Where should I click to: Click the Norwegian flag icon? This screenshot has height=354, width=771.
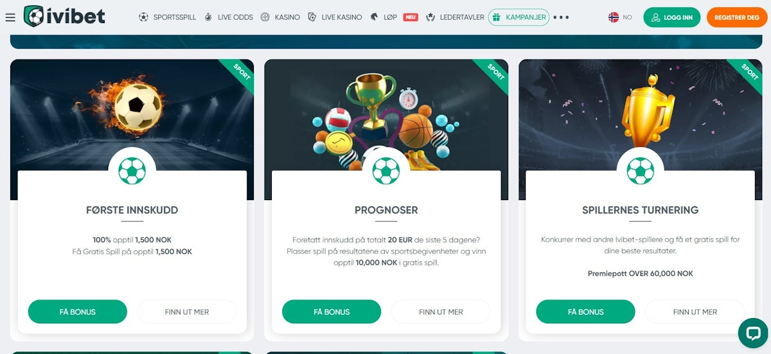614,17
